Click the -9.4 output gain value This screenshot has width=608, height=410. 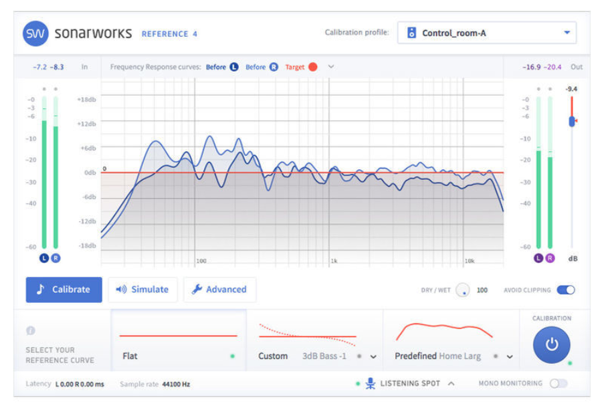click(571, 89)
